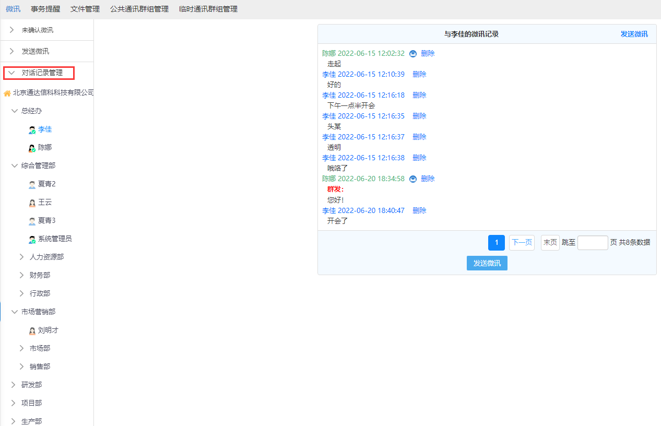Viewport: 661px width, 426px height.
Task: Expand the 未确认微讯 panel
Action: pos(11,30)
